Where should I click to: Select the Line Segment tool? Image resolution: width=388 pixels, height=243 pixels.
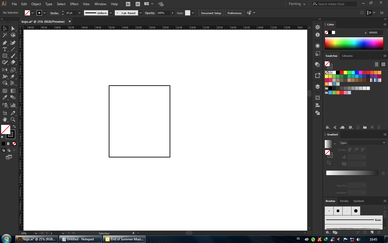13,49
